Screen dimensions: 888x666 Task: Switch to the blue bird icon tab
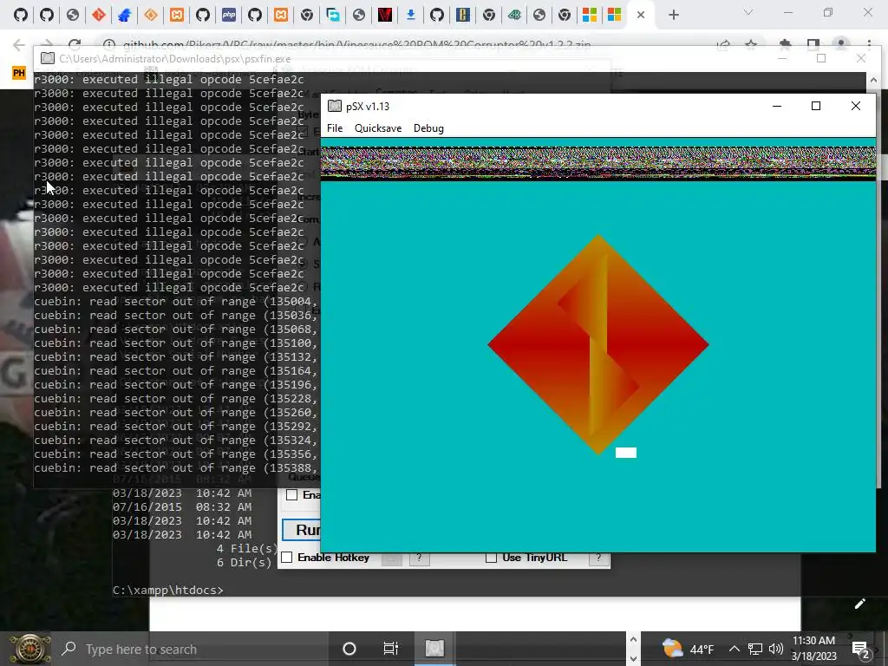coord(125,15)
